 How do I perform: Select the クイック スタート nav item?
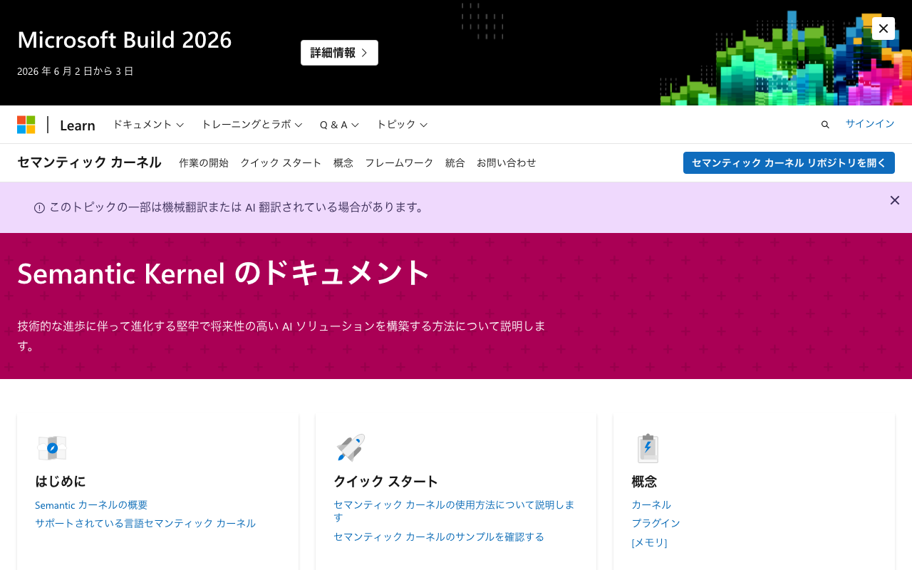coord(281,162)
